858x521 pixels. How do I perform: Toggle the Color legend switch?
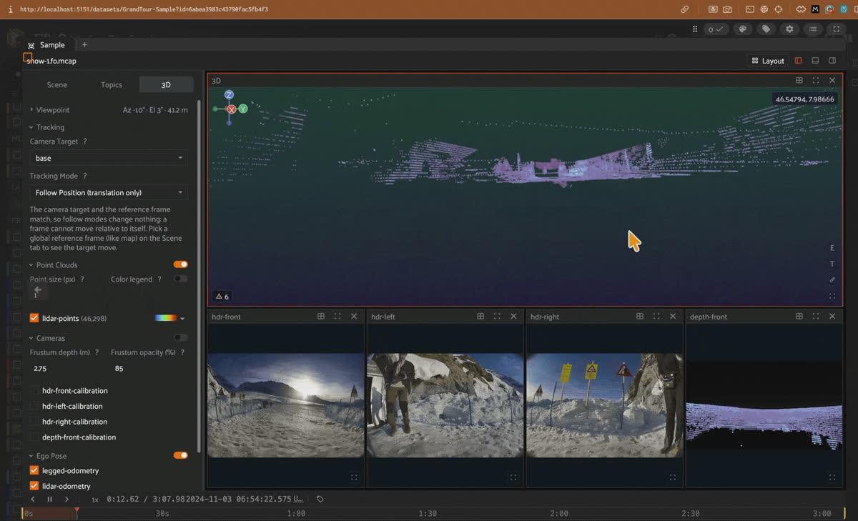(x=181, y=279)
